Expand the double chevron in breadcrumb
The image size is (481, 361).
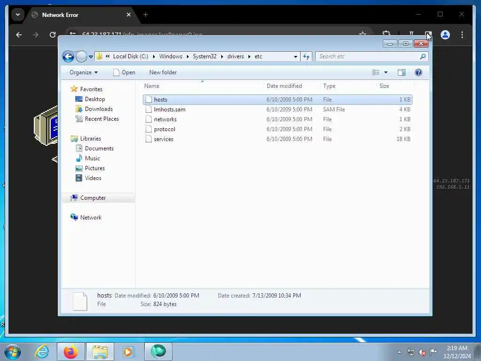tap(108, 56)
